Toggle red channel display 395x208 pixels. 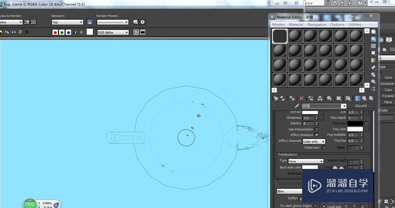click(x=55, y=32)
